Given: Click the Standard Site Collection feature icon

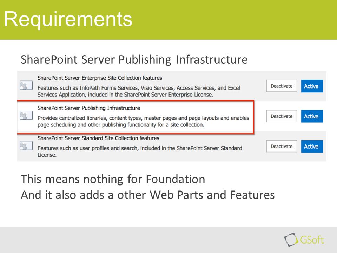Looking at the screenshot, I should click(26, 145).
